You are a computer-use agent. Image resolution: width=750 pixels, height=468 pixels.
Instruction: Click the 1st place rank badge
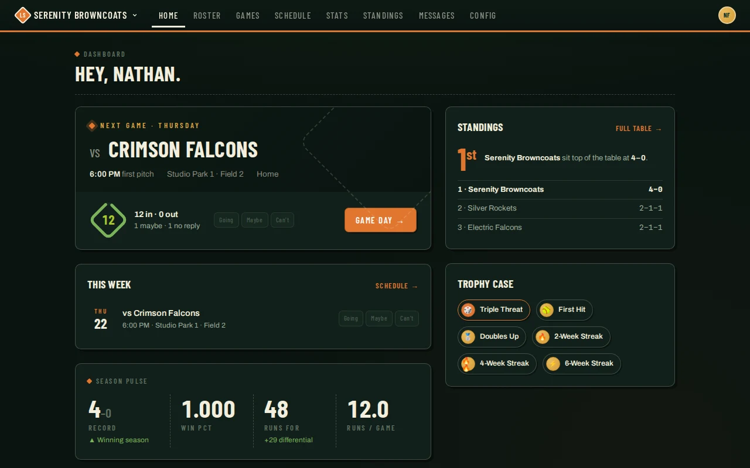(x=467, y=159)
